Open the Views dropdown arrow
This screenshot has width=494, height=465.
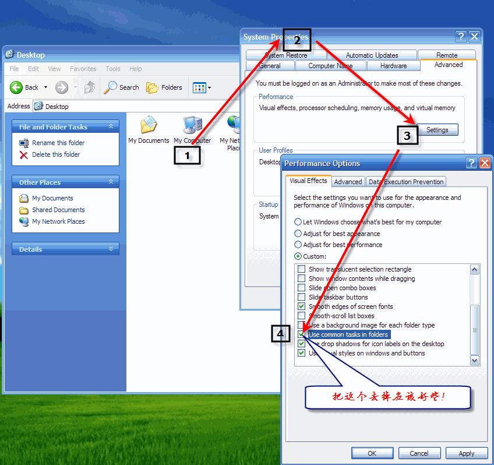(210, 87)
